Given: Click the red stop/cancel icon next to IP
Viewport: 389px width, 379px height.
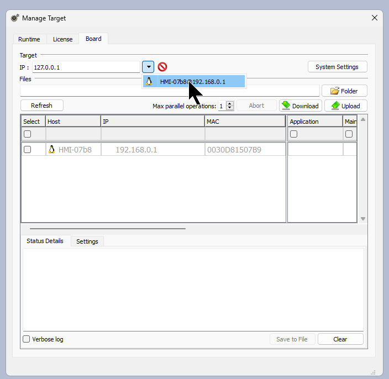Looking at the screenshot, I should click(162, 67).
